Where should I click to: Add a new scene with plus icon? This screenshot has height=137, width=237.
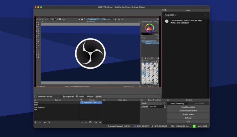[x=36, y=122]
